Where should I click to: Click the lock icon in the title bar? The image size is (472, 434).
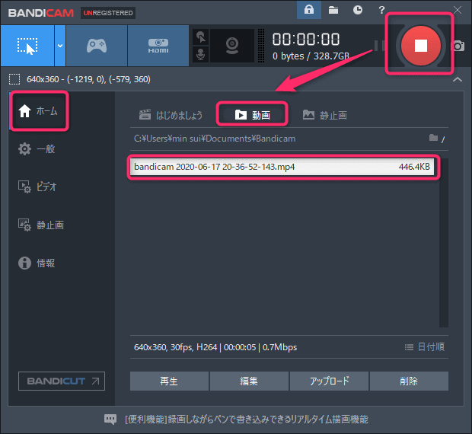pyautogui.click(x=309, y=11)
